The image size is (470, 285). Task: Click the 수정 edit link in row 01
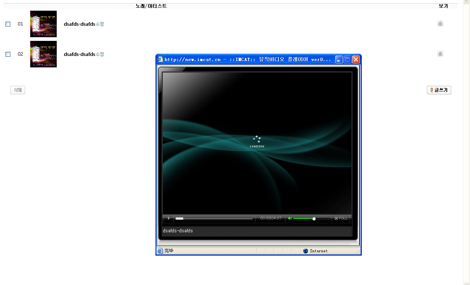[x=100, y=24]
